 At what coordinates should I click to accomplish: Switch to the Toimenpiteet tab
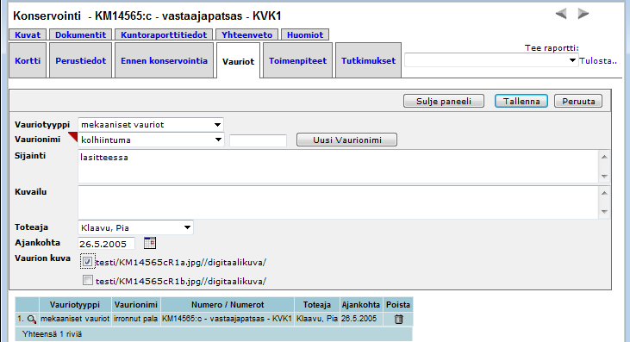click(x=297, y=60)
